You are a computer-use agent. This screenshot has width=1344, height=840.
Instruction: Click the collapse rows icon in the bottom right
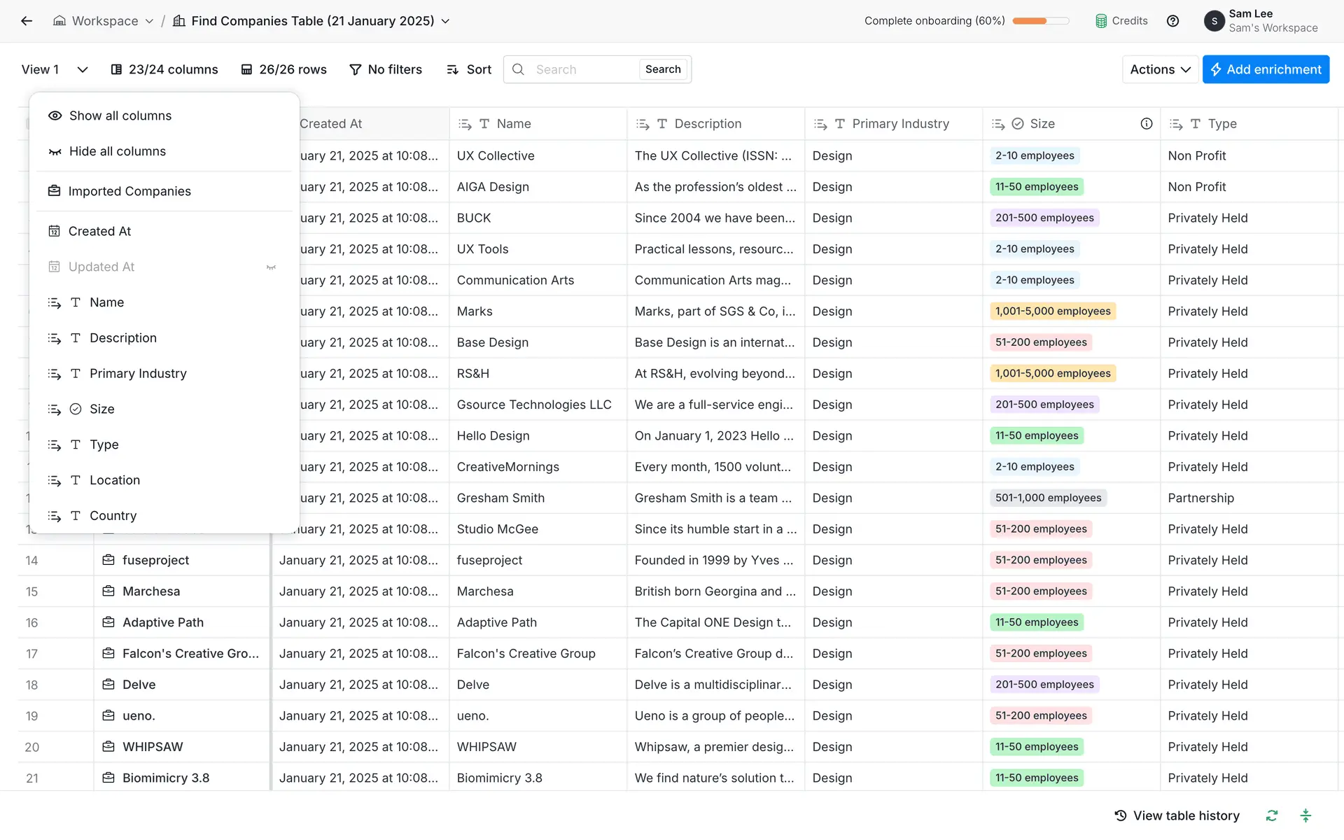(x=1305, y=815)
